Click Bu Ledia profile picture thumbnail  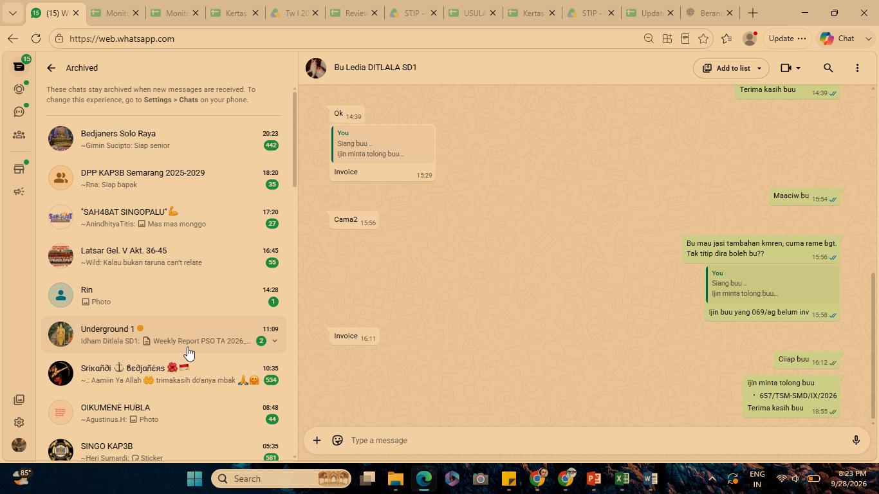tap(315, 68)
